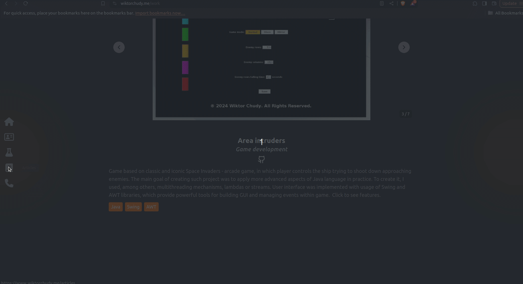
Task: Open Brave Shields lion icon
Action: pos(403,3)
